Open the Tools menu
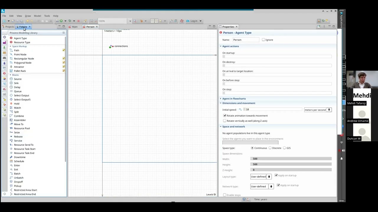The height and width of the screenshot is (212, 378). tap(47, 16)
